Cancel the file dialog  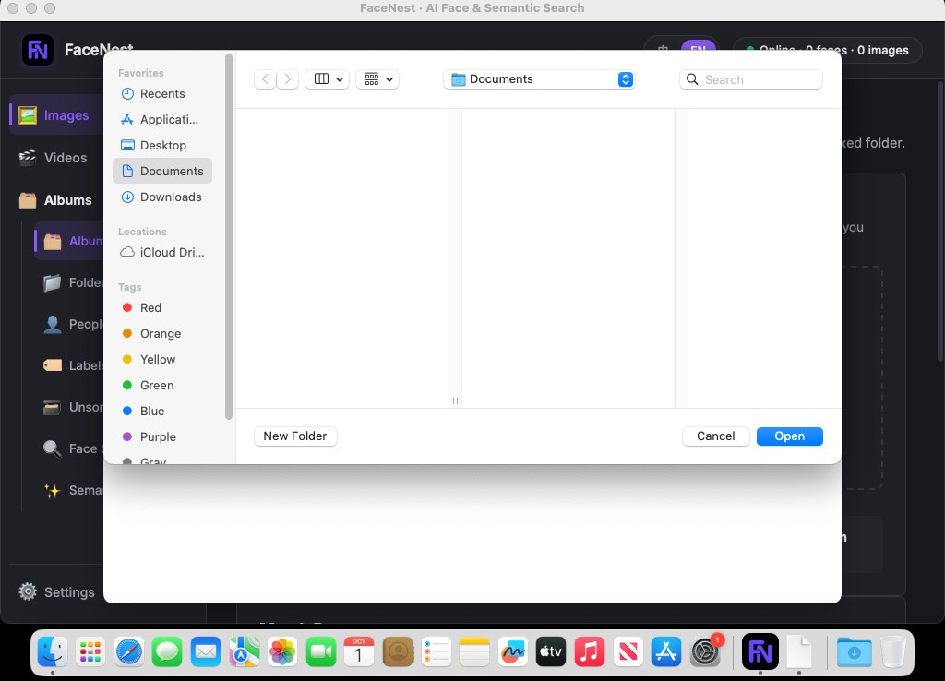715,436
